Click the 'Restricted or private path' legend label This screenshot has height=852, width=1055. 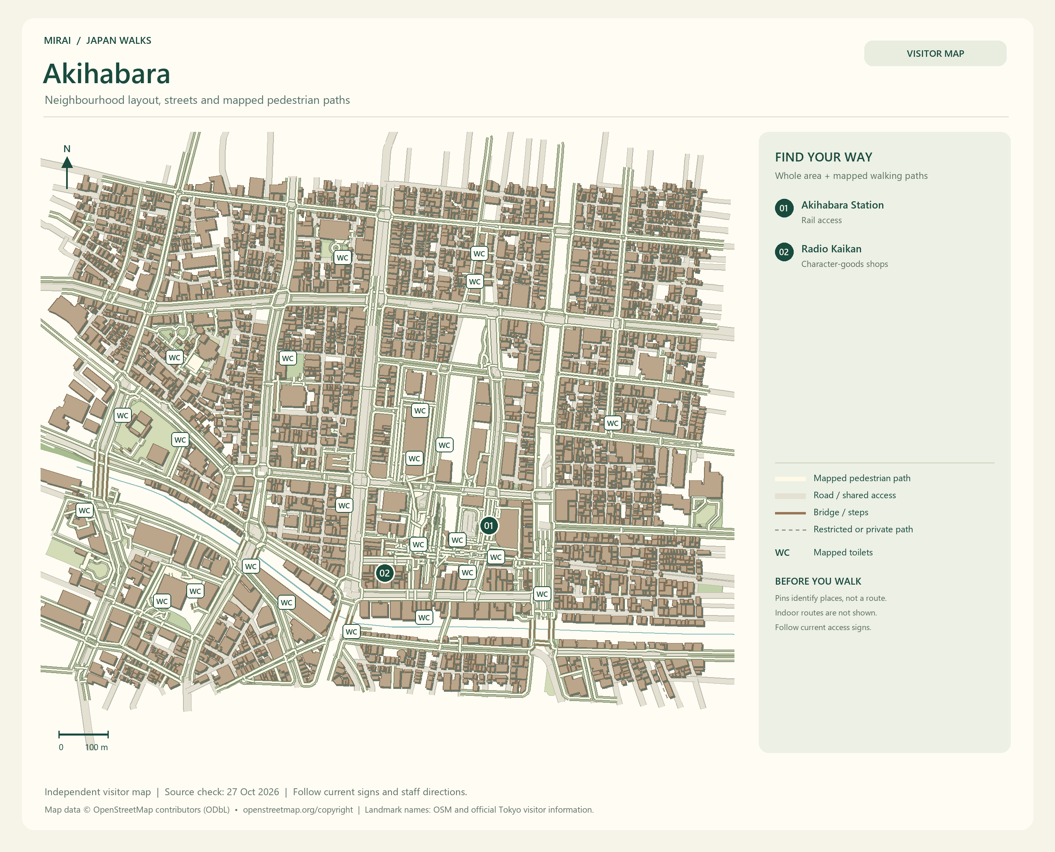pyautogui.click(x=863, y=529)
